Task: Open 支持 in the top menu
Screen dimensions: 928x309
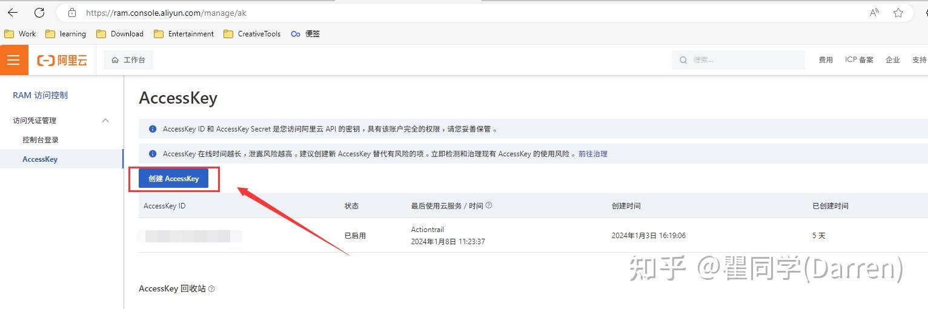Action: (919, 60)
